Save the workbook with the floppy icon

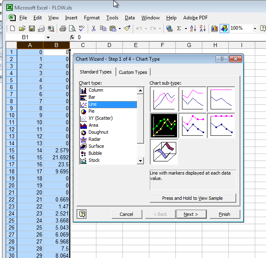[32, 28]
